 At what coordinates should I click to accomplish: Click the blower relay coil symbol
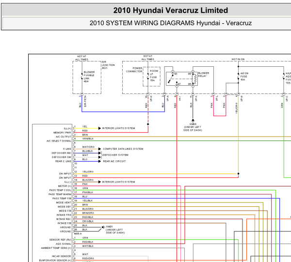tap(194, 79)
